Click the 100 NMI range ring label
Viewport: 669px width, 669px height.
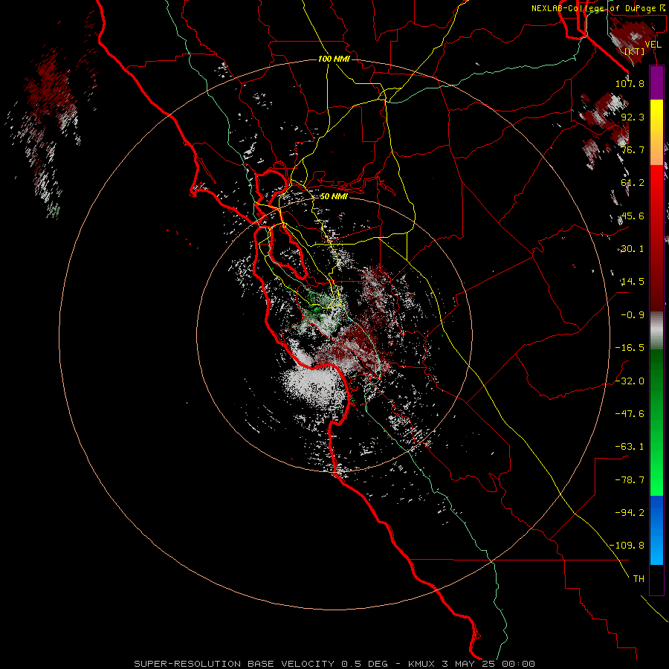click(x=334, y=59)
